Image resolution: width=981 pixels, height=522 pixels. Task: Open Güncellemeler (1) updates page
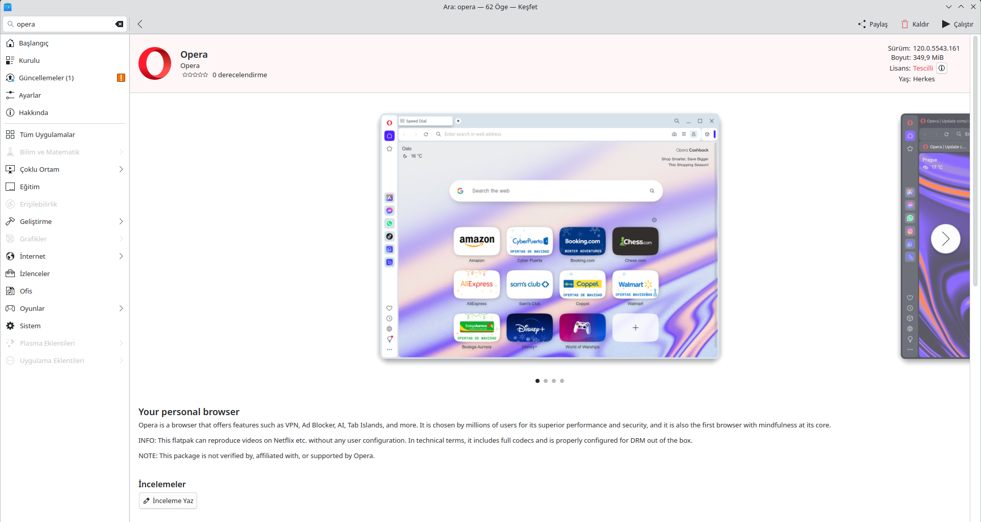pyautogui.click(x=65, y=78)
